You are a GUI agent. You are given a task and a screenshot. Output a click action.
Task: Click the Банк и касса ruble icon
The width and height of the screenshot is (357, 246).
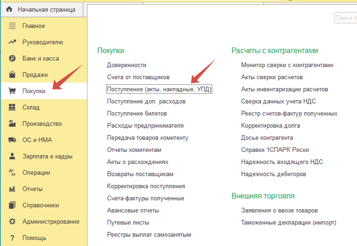tap(13, 59)
